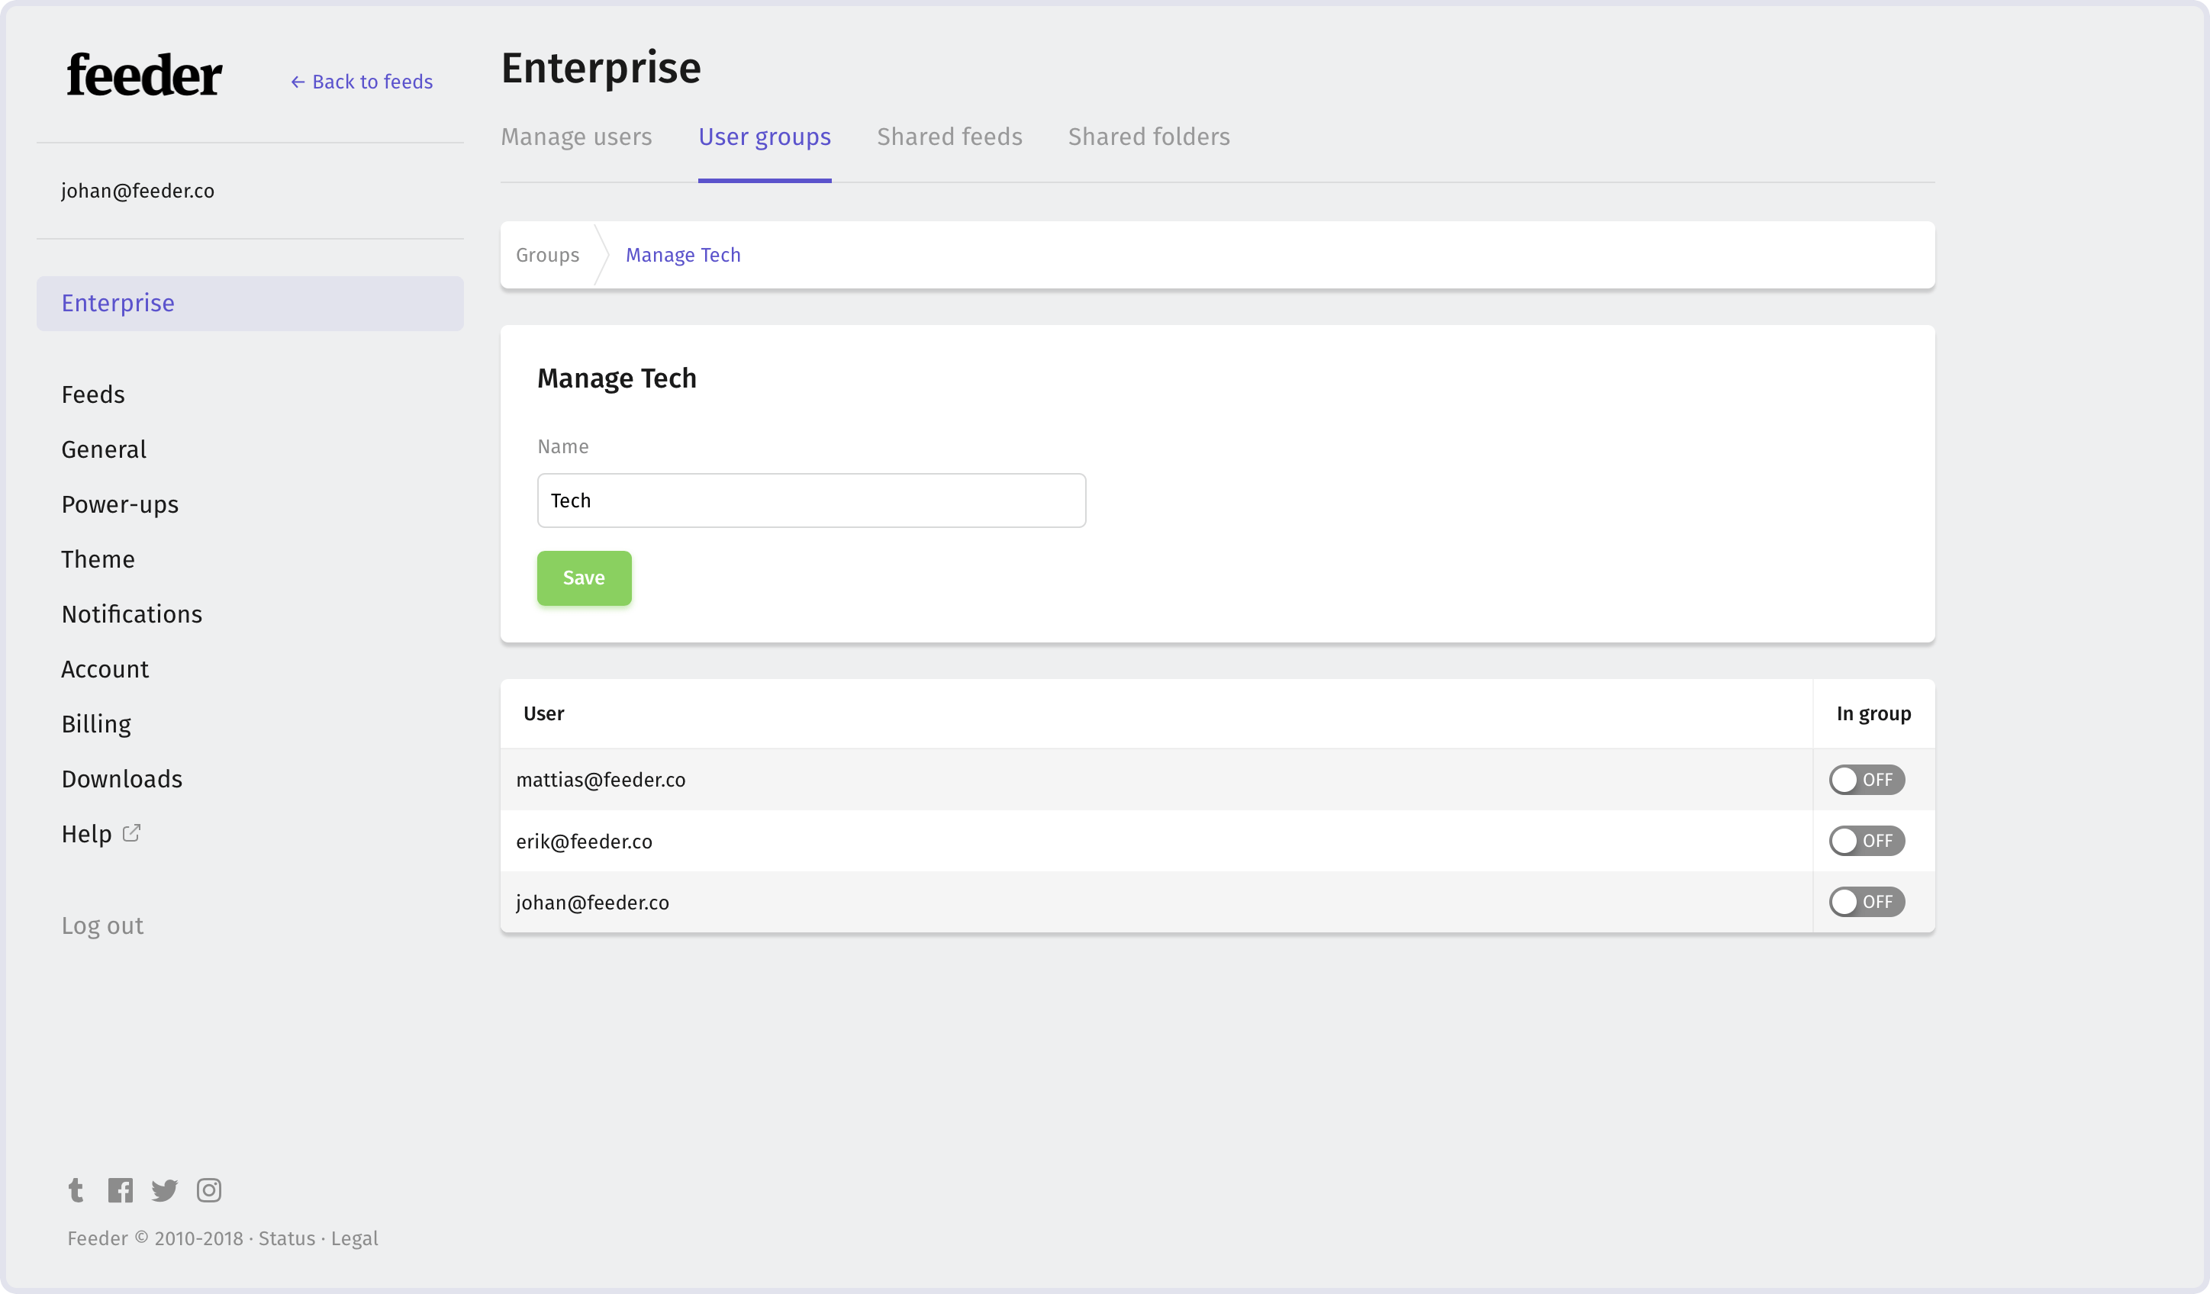Open the Instagram social icon
Screen dimensions: 2210x1294
209,1189
